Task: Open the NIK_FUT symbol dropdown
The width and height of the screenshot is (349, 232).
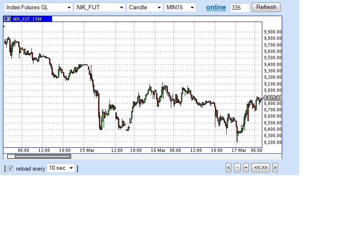Action: pyautogui.click(x=99, y=7)
